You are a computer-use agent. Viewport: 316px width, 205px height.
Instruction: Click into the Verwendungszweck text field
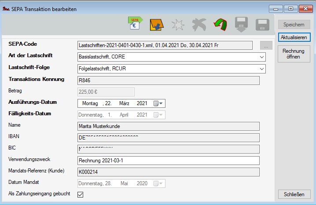[x=168, y=161]
